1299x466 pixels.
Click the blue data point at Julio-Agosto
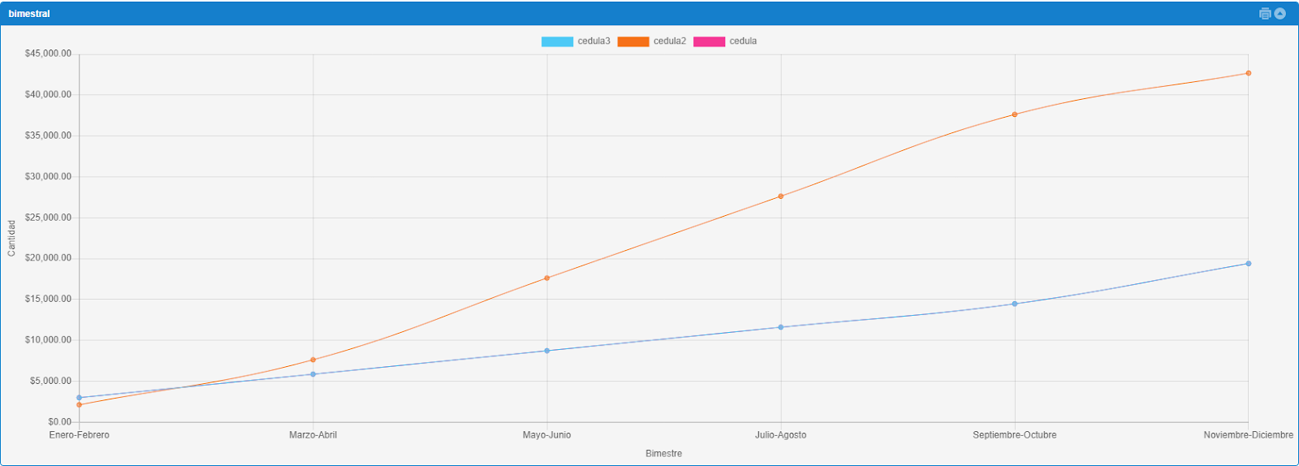[781, 327]
